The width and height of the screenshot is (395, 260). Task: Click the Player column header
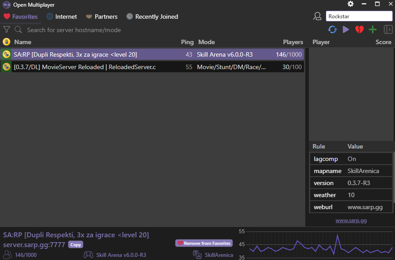coord(321,42)
